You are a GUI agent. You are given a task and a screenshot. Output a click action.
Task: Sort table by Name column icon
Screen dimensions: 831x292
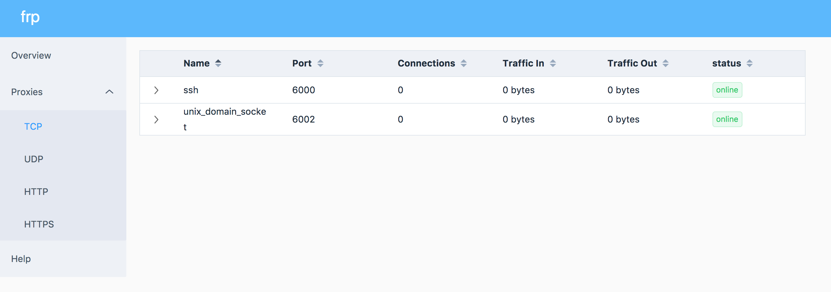click(218, 63)
